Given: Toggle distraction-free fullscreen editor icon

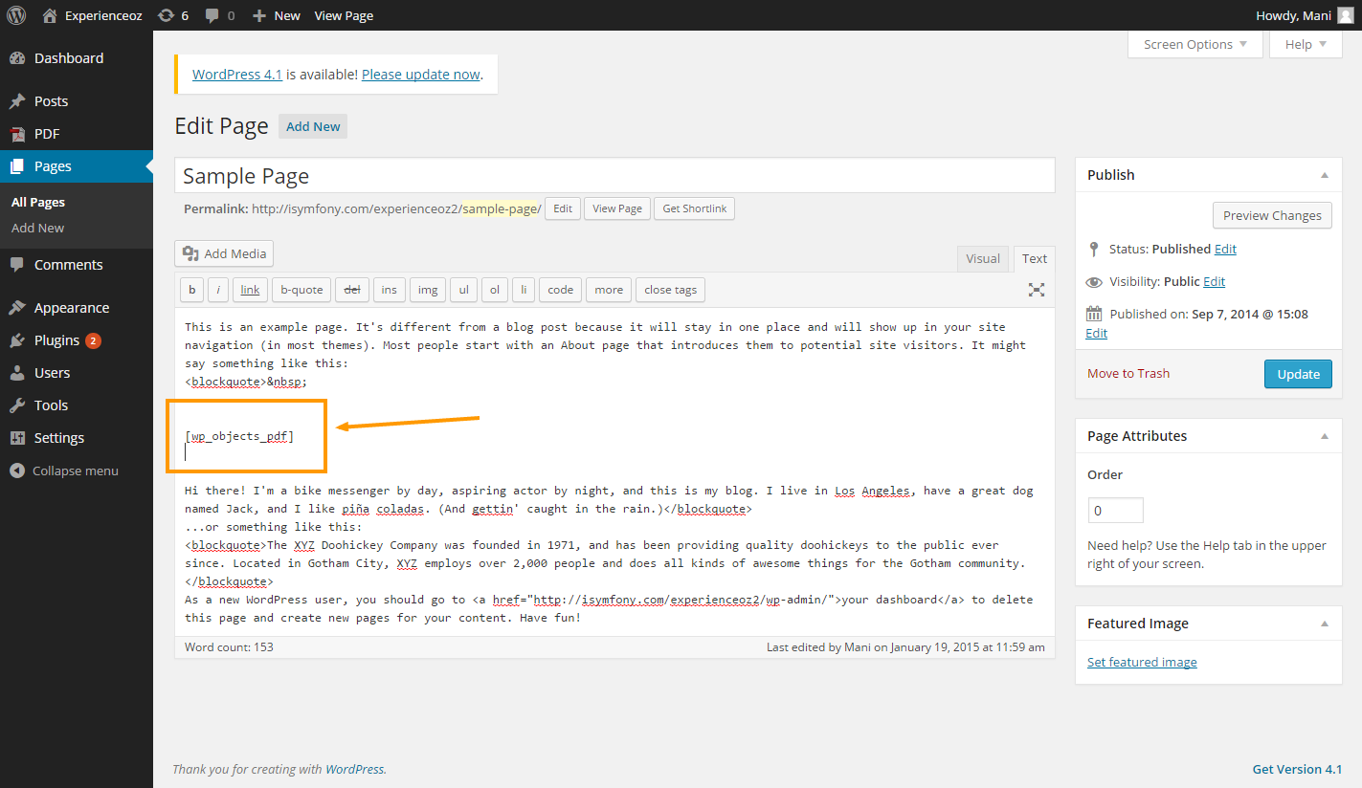Looking at the screenshot, I should tap(1036, 290).
